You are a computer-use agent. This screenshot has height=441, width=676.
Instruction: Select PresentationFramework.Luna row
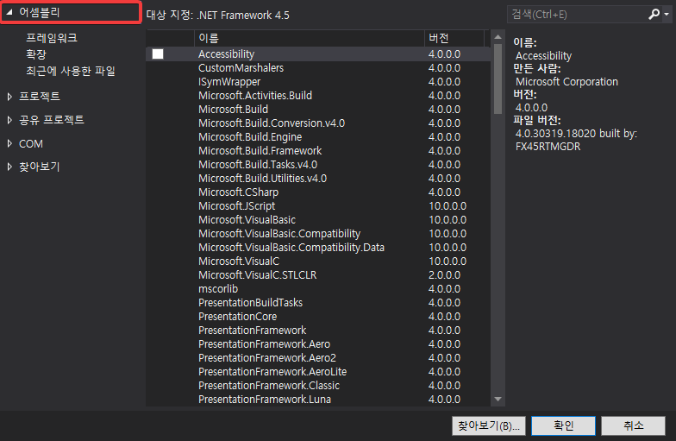(x=318, y=399)
